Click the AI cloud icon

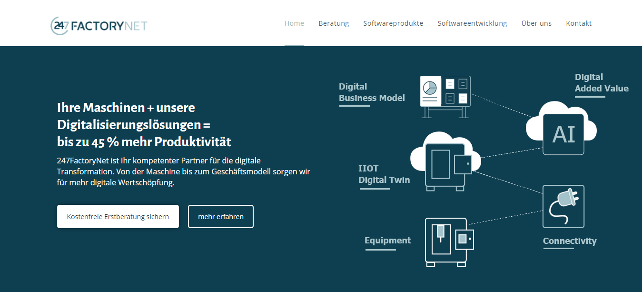562,129
